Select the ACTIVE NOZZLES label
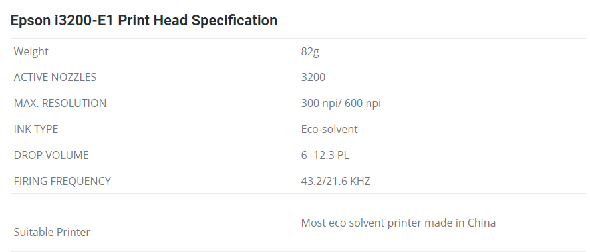 click(x=55, y=77)
